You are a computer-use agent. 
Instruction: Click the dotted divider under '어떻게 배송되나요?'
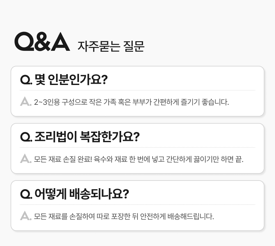click(x=137, y=205)
